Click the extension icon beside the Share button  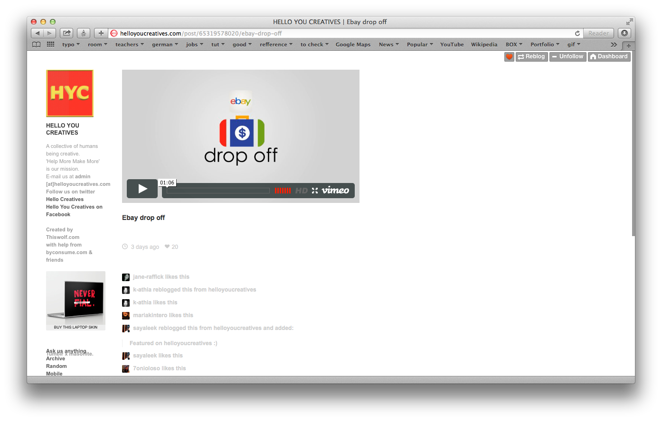point(84,33)
